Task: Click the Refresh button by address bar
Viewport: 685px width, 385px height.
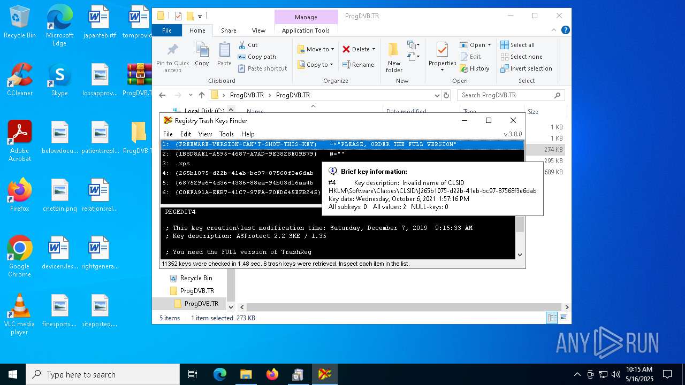Action: (446, 95)
